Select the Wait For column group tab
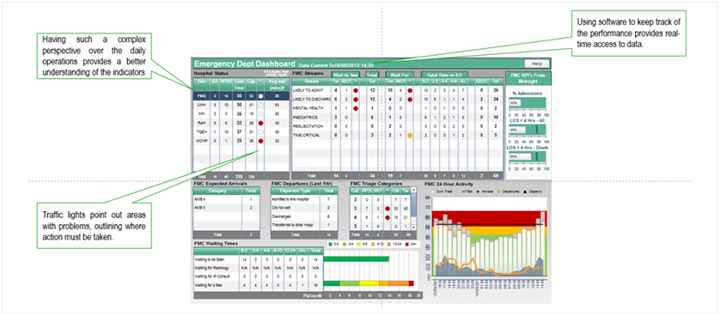Screen dimensions: 720x316 400,74
